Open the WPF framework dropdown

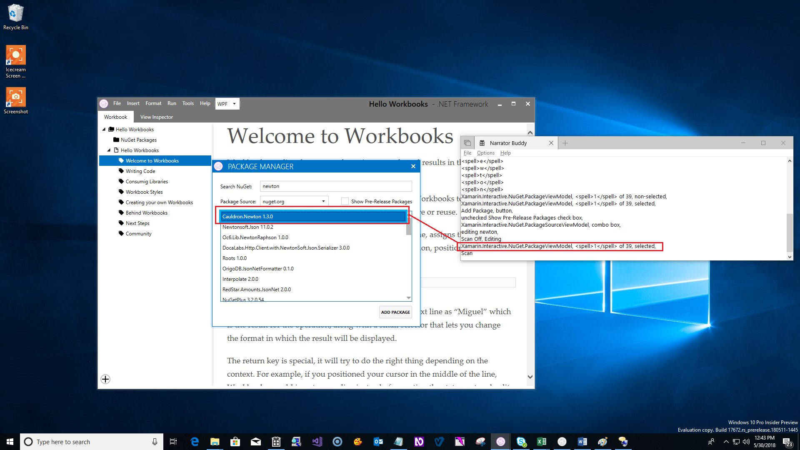click(227, 103)
